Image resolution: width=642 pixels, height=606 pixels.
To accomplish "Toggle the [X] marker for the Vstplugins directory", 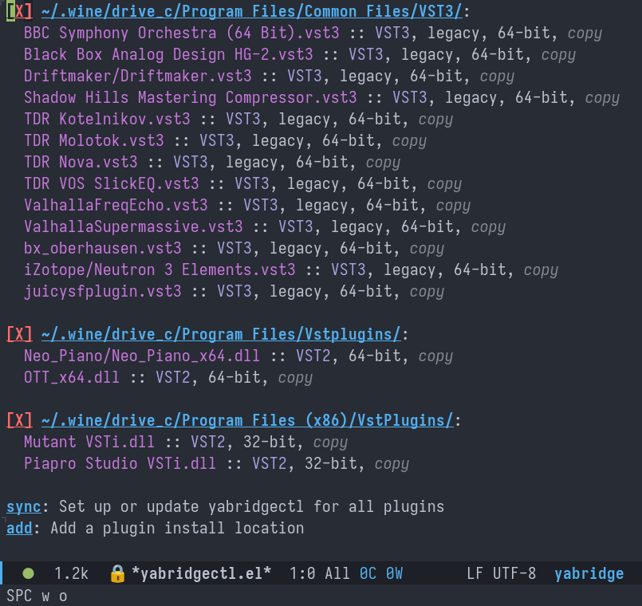I will click(19, 334).
